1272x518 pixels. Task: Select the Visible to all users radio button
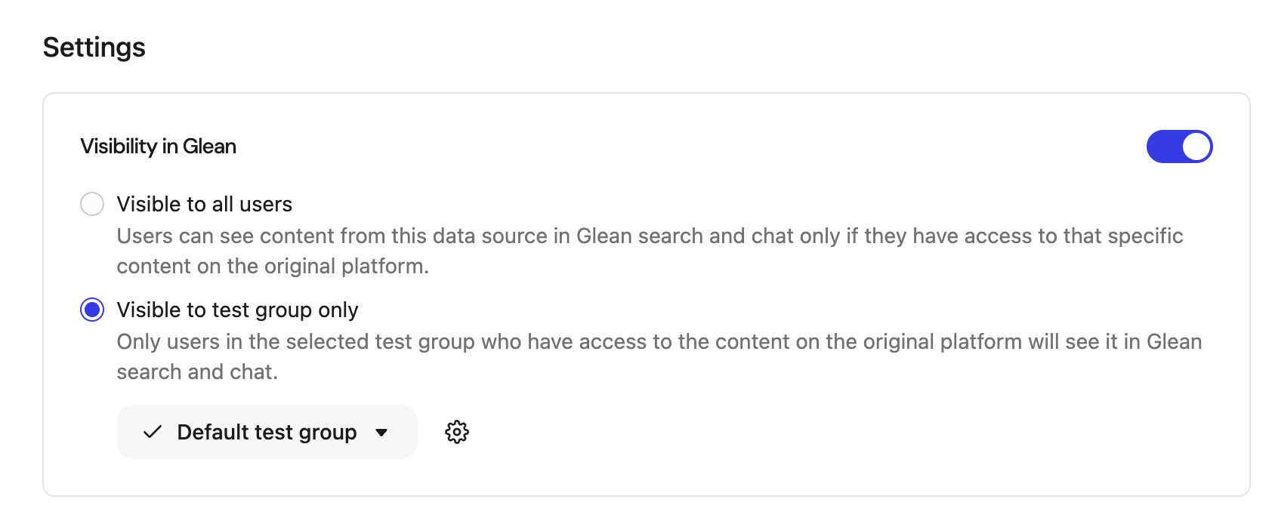coord(91,204)
